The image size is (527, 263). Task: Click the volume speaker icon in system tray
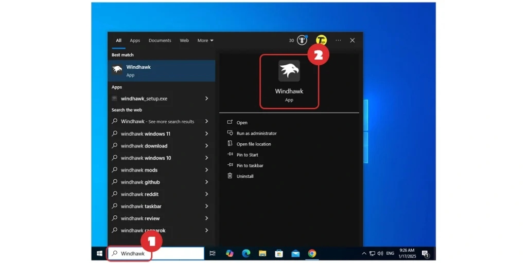point(380,253)
